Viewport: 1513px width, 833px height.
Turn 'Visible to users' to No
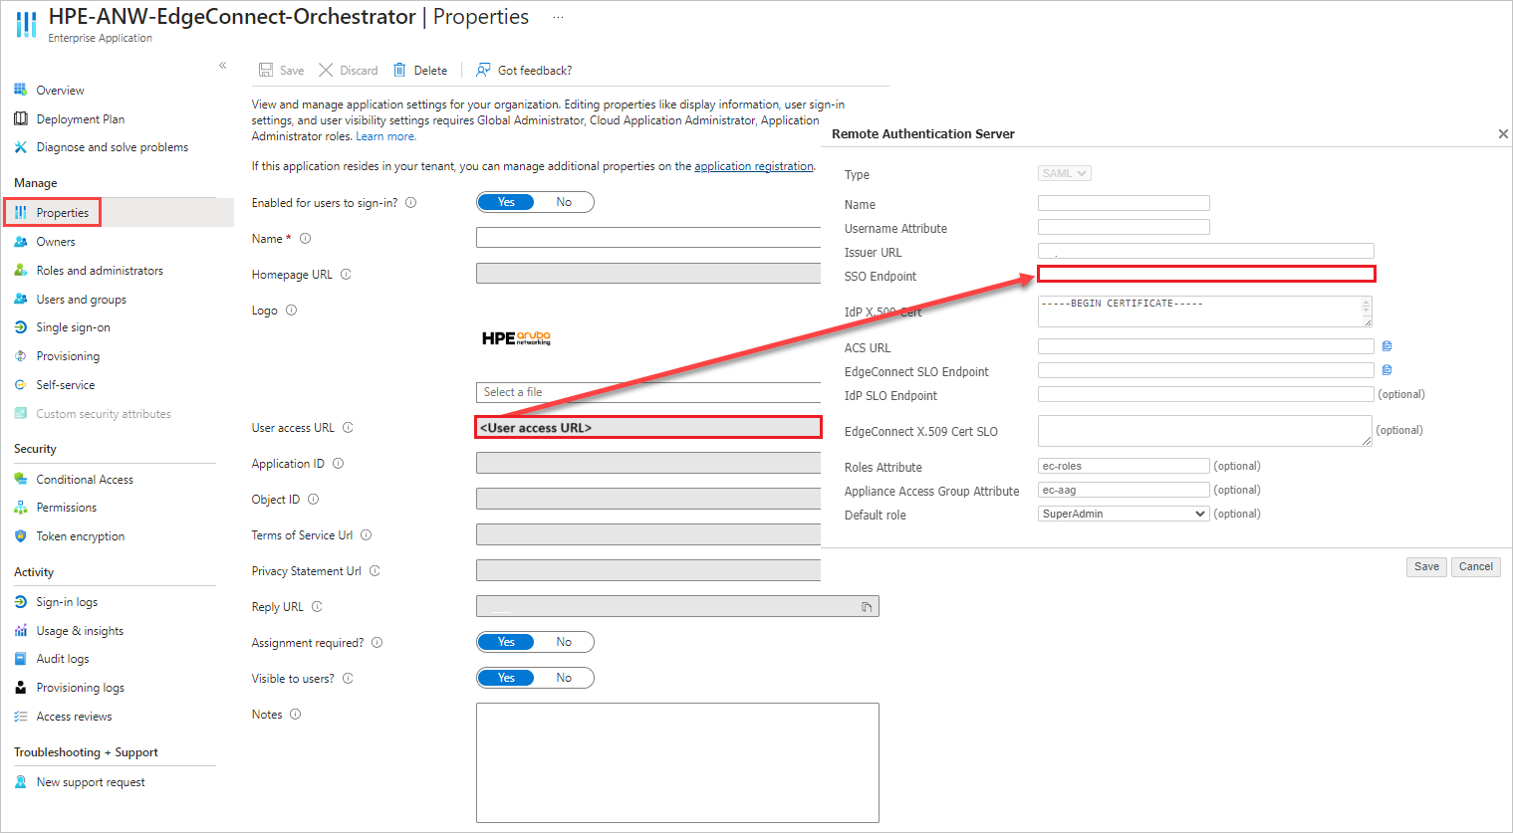(x=564, y=677)
